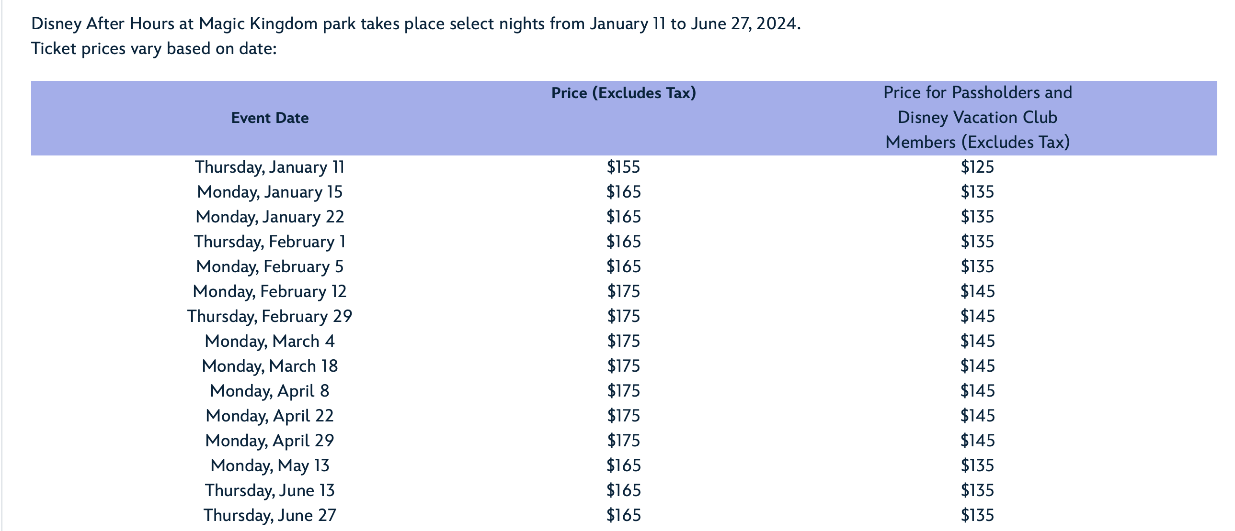
Task: Select the Monday, May 13 date cell
Action: [269, 465]
